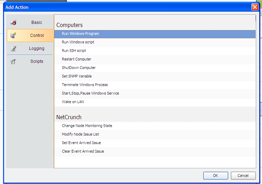Open the Logging tab
The image size is (262, 184).
[x=37, y=48]
